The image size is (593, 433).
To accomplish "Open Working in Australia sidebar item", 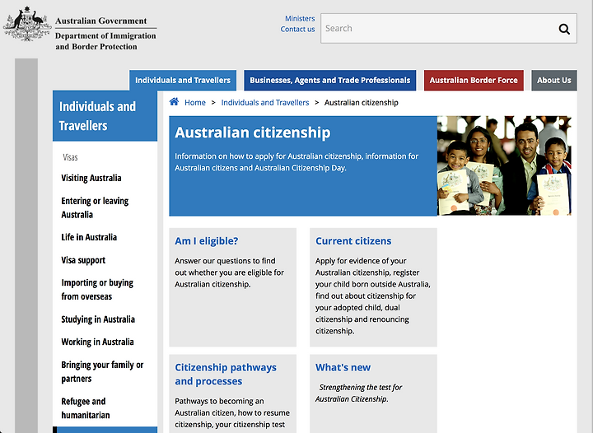I will click(x=97, y=342).
